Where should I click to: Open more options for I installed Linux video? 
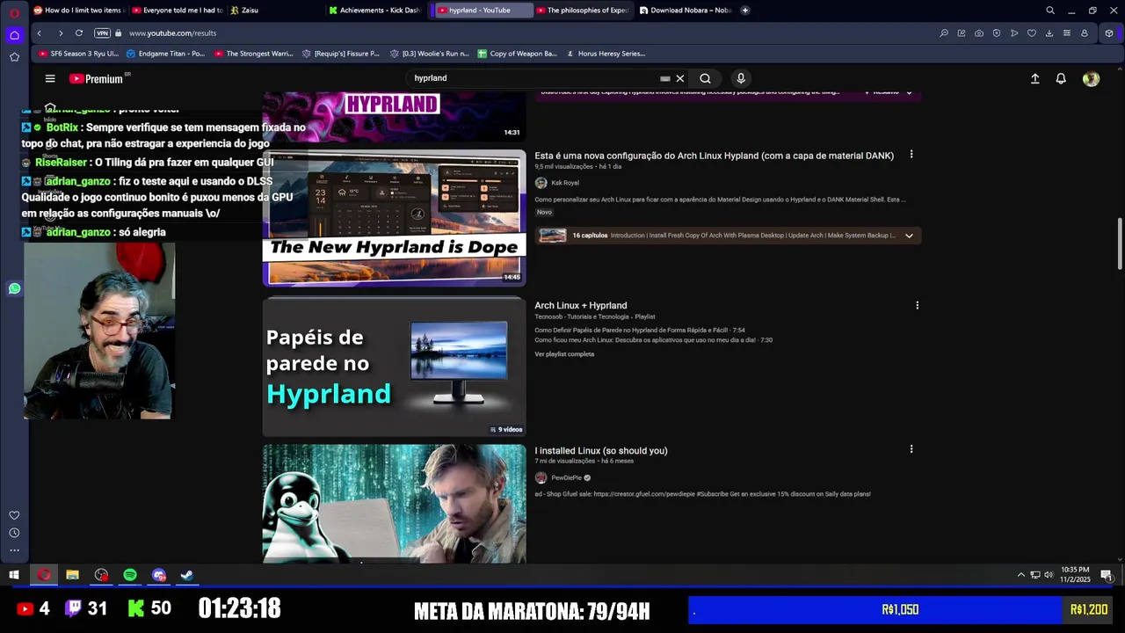click(x=911, y=449)
